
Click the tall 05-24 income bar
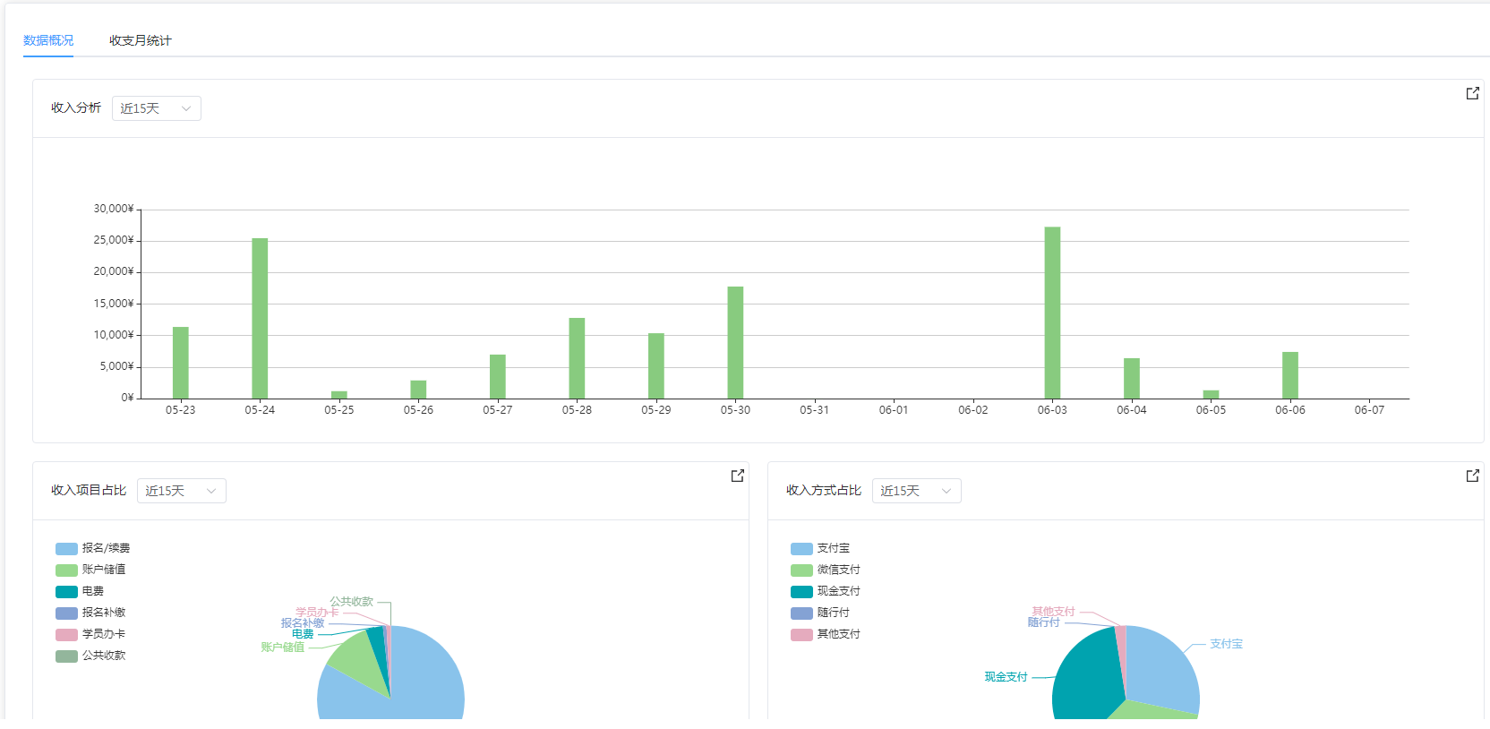pyautogui.click(x=260, y=318)
